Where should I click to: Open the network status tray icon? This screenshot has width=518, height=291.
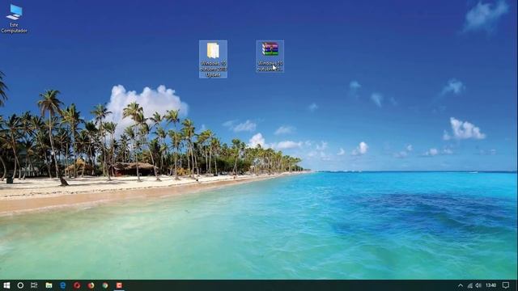[470, 285]
